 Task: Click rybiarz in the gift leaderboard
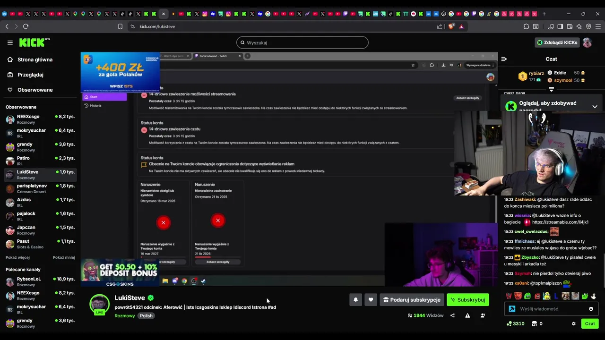pos(536,73)
